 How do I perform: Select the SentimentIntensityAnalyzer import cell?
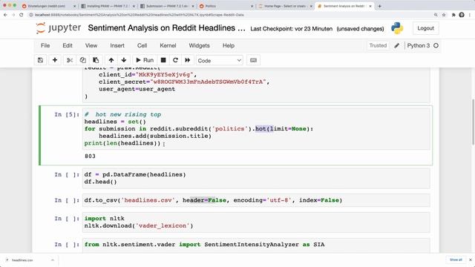pos(256,245)
